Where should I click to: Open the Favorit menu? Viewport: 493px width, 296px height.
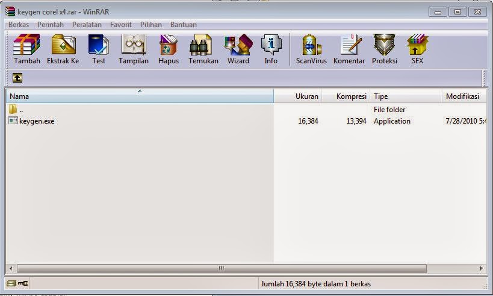[121, 25]
